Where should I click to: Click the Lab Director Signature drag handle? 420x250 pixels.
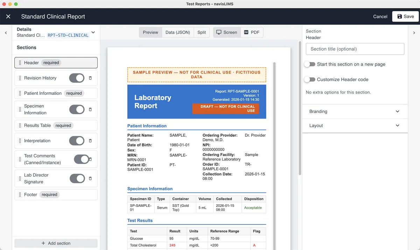pos(20,178)
